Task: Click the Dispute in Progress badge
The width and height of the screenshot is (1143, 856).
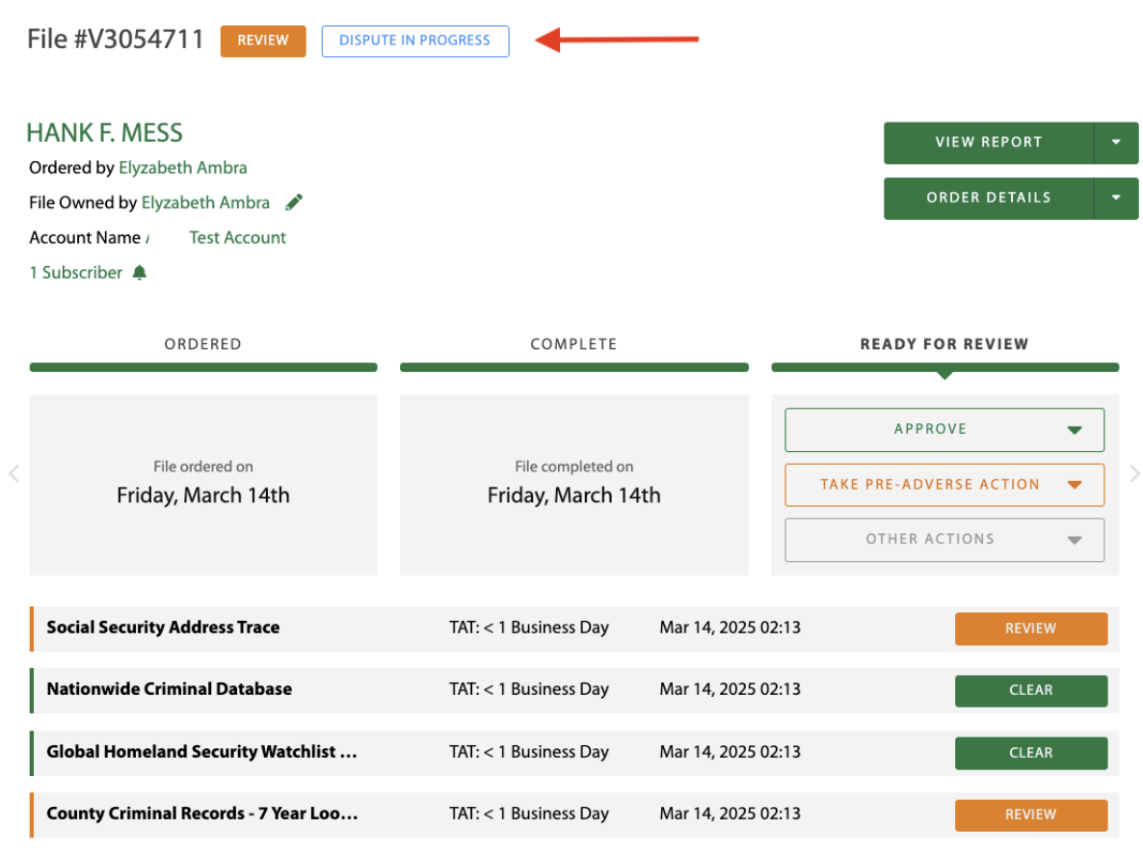Action: tap(414, 40)
